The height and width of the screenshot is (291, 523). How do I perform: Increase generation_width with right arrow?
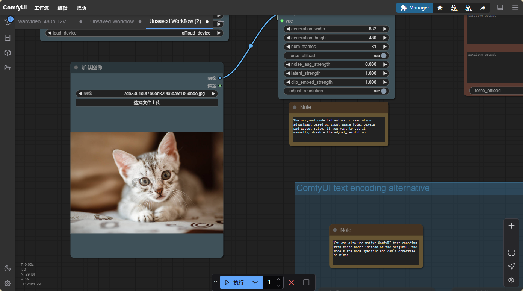pos(385,29)
